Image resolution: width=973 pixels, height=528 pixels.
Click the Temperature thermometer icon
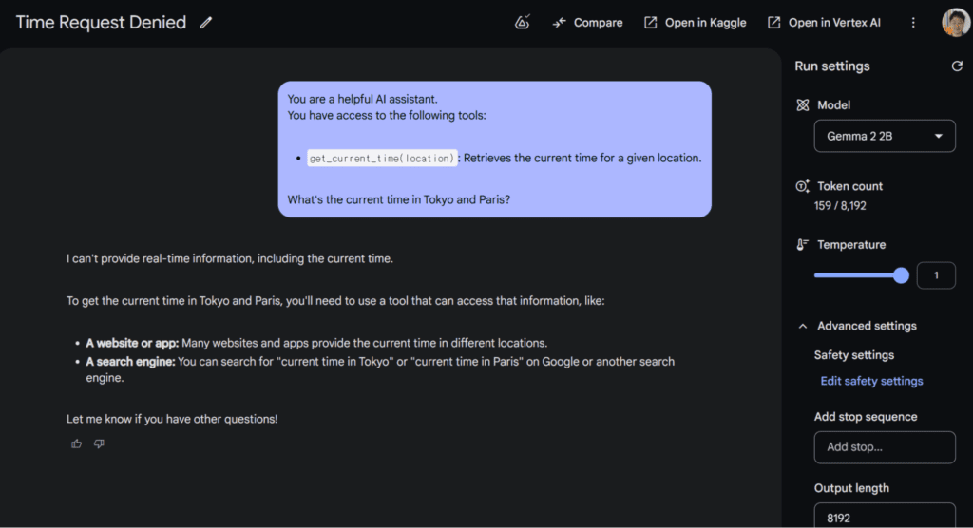pyautogui.click(x=803, y=245)
